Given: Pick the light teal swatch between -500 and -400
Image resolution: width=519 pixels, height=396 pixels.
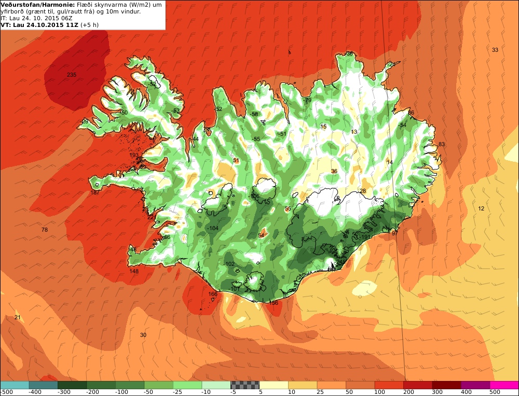Looking at the screenshot, I should pyautogui.click(x=15, y=385).
